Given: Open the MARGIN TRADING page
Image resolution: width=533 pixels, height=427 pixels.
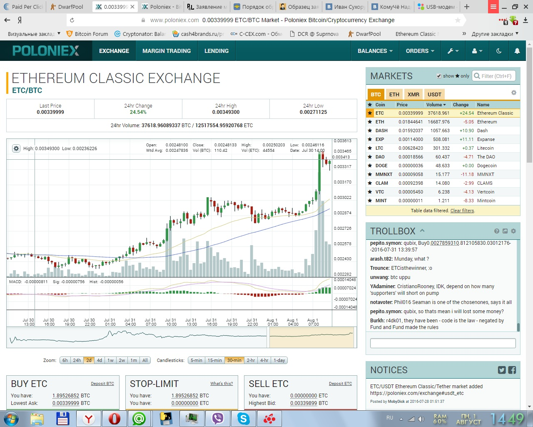Looking at the screenshot, I should (x=167, y=51).
